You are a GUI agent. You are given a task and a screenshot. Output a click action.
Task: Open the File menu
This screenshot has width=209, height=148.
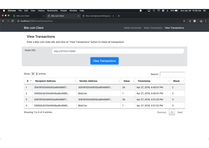click(20, 10)
